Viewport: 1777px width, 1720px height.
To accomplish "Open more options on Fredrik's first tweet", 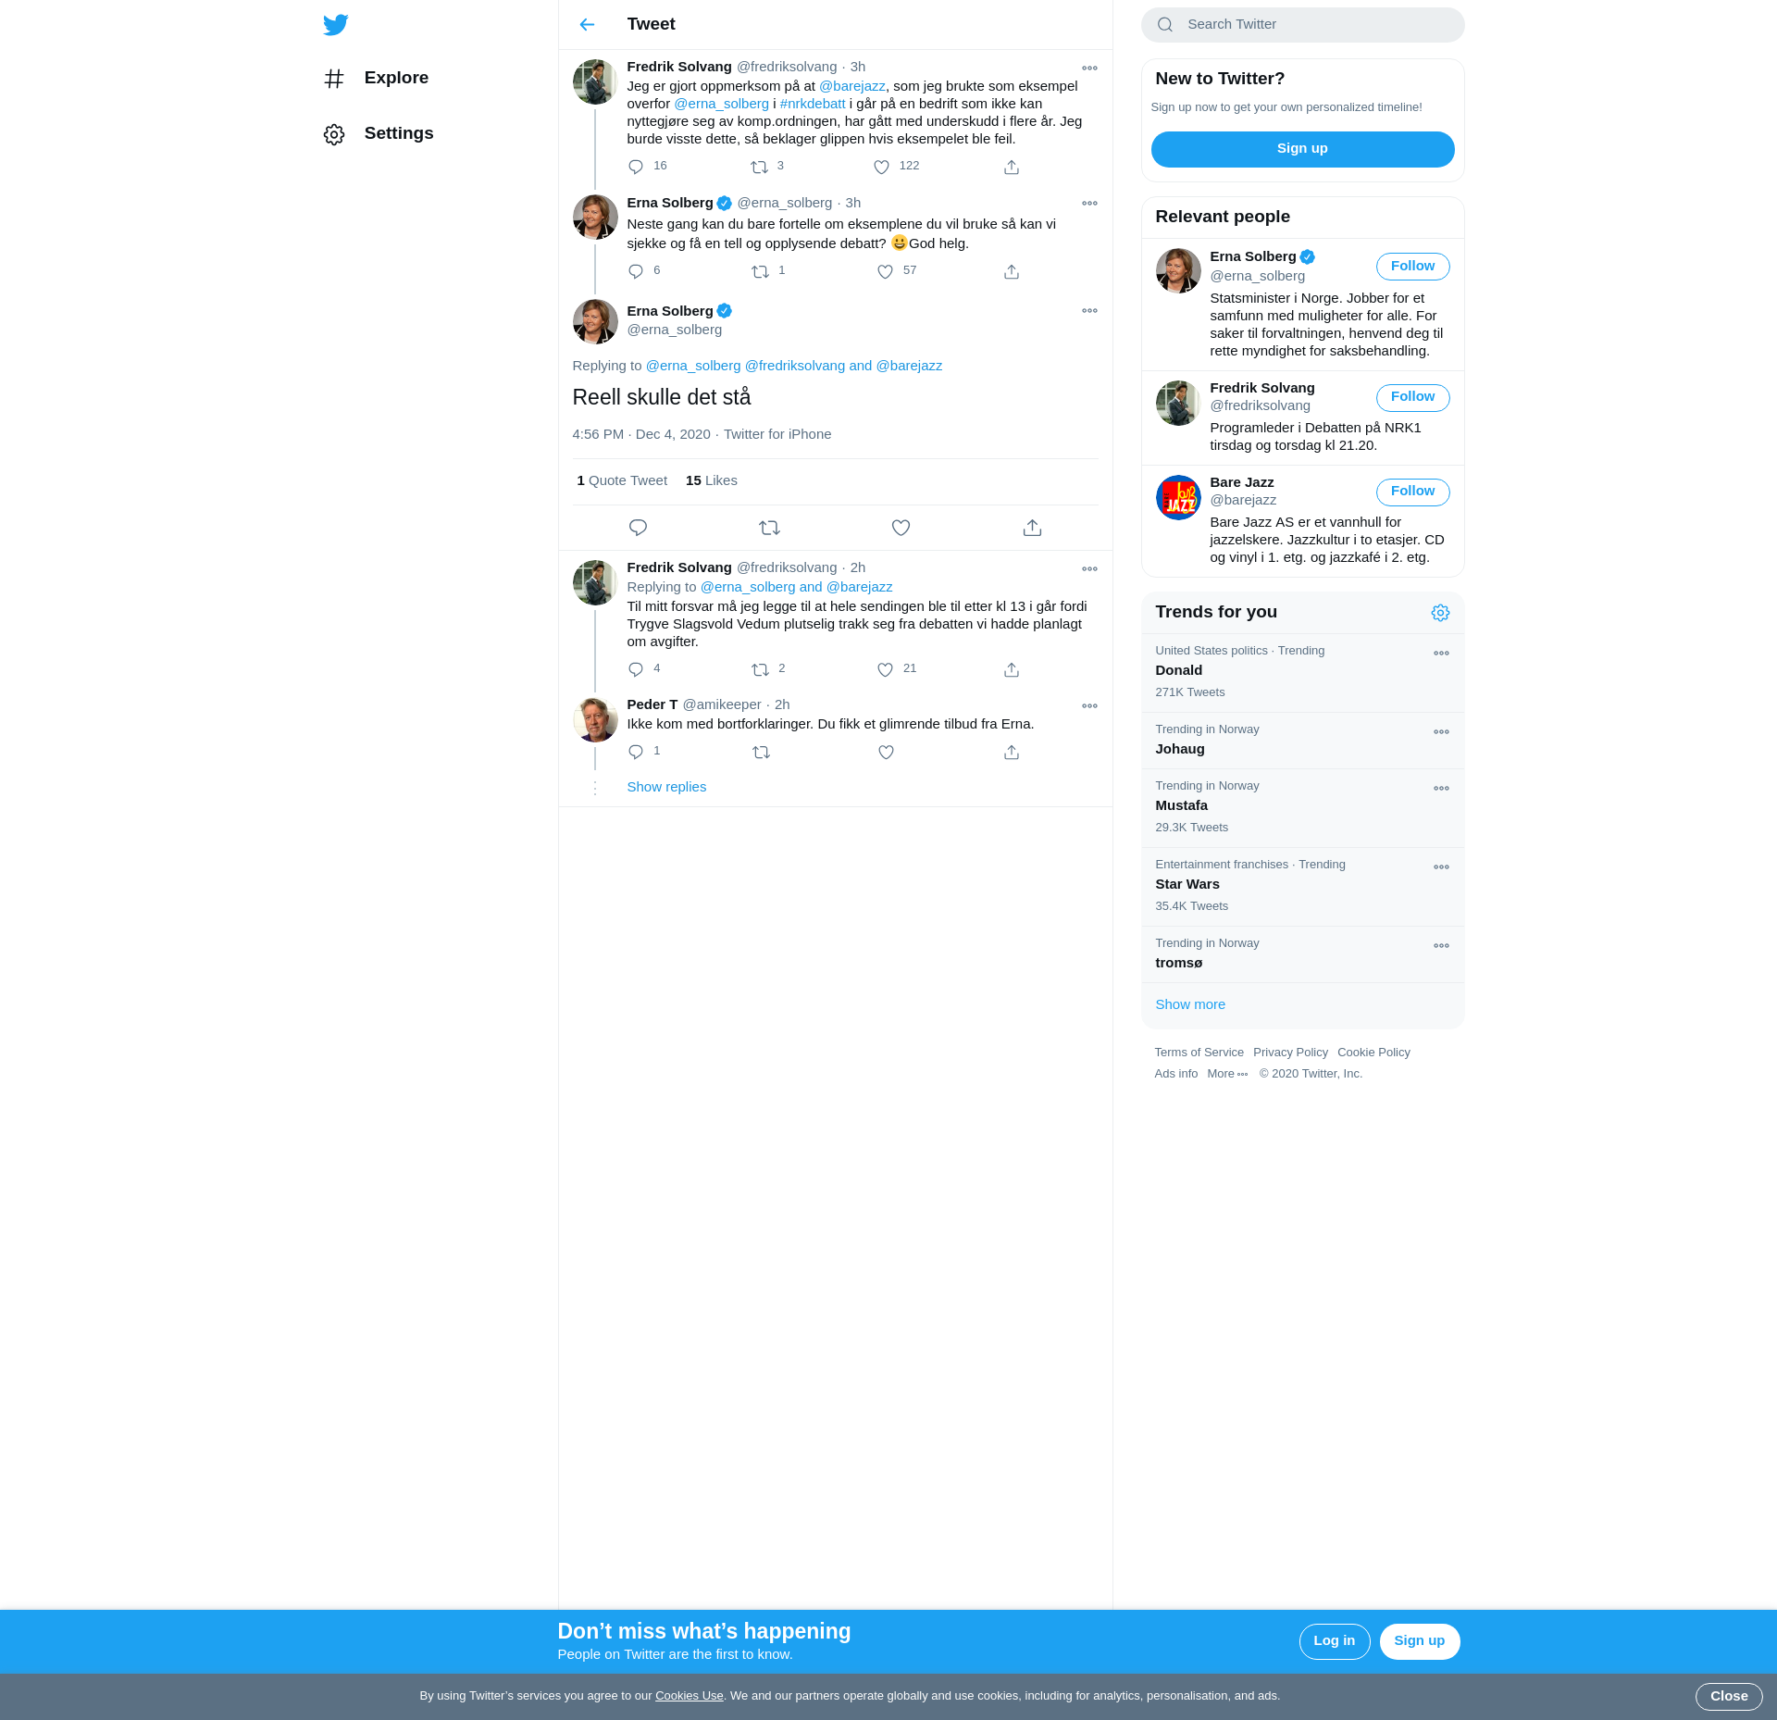I will coord(1090,68).
